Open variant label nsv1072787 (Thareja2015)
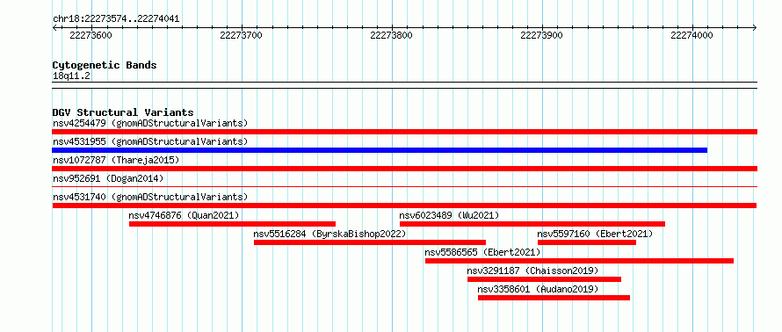782x332 pixels. click(x=116, y=160)
